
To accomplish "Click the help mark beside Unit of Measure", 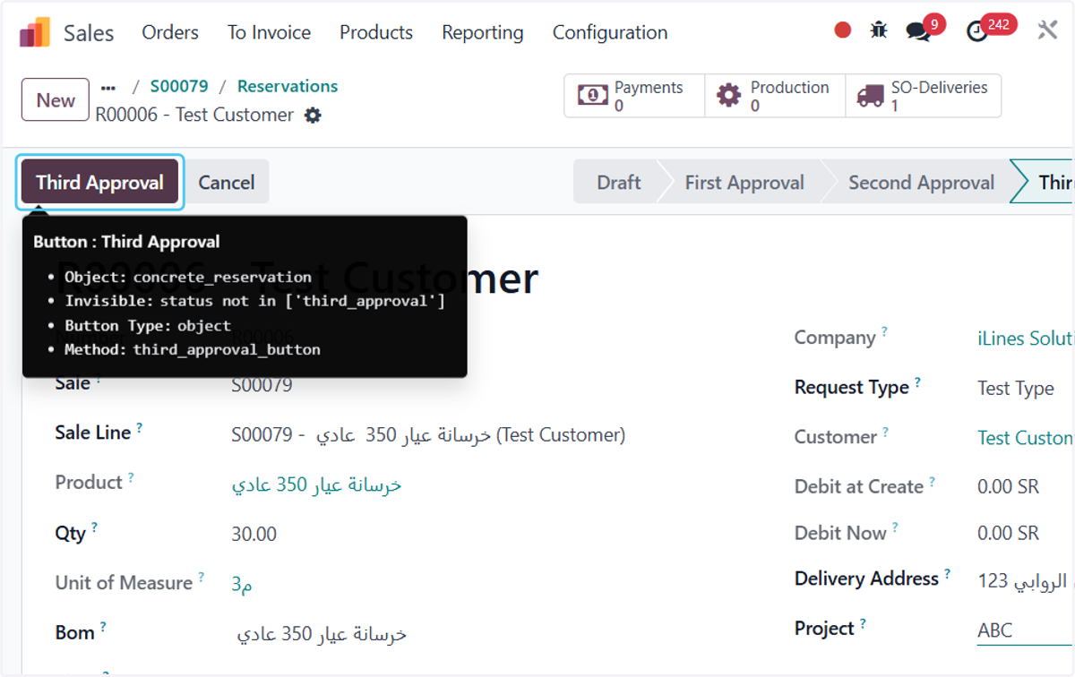I will coord(202,578).
